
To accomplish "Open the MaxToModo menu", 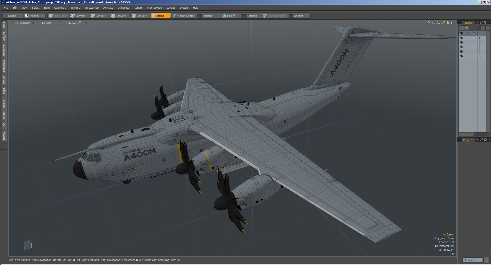I will click(154, 8).
